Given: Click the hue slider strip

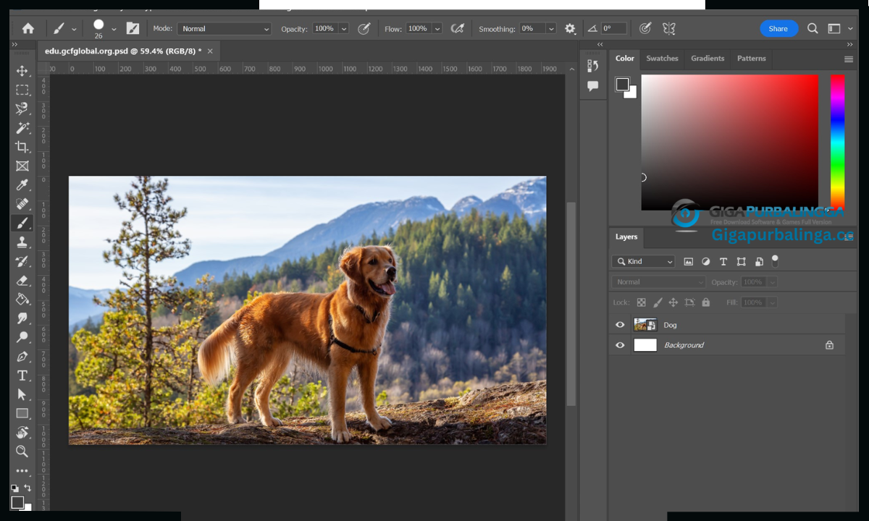Looking at the screenshot, I should click(x=837, y=142).
